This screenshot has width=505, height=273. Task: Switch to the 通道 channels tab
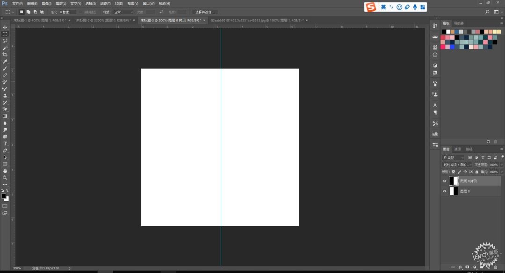click(457, 149)
